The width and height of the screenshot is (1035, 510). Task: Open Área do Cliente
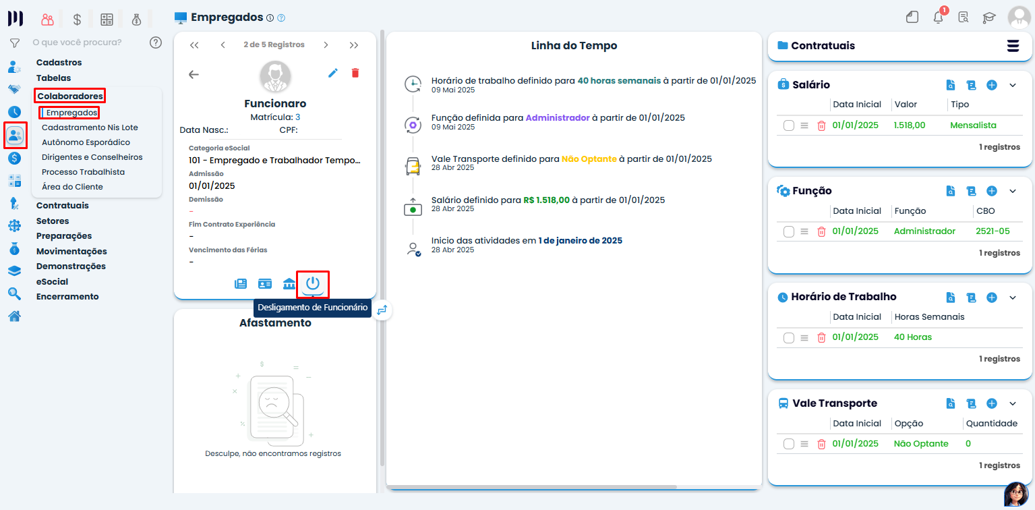coord(72,187)
